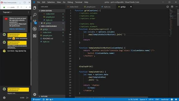Open the editor More Actions menu
Screen dimensions: 179x101
pos(176,7)
